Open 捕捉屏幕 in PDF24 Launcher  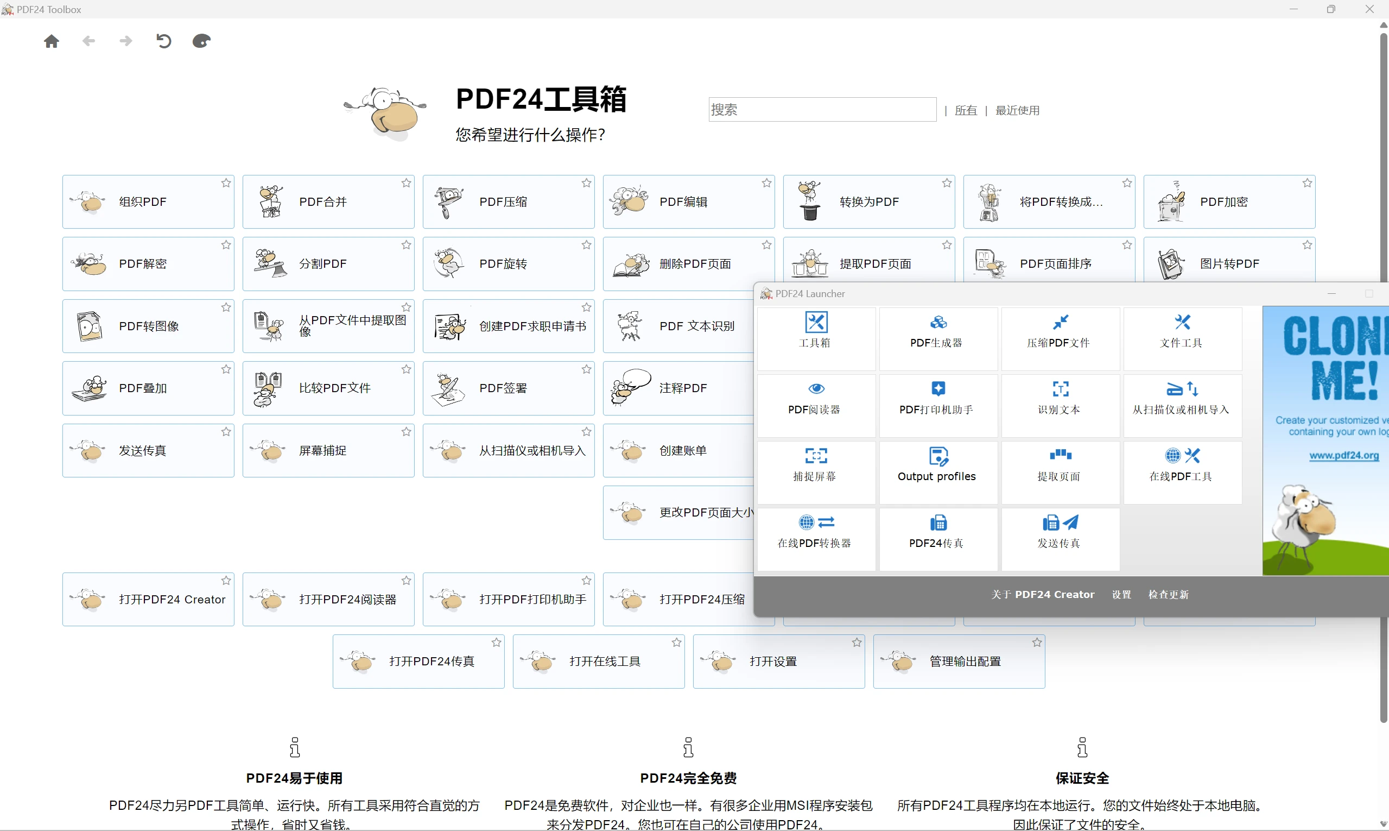click(x=816, y=473)
